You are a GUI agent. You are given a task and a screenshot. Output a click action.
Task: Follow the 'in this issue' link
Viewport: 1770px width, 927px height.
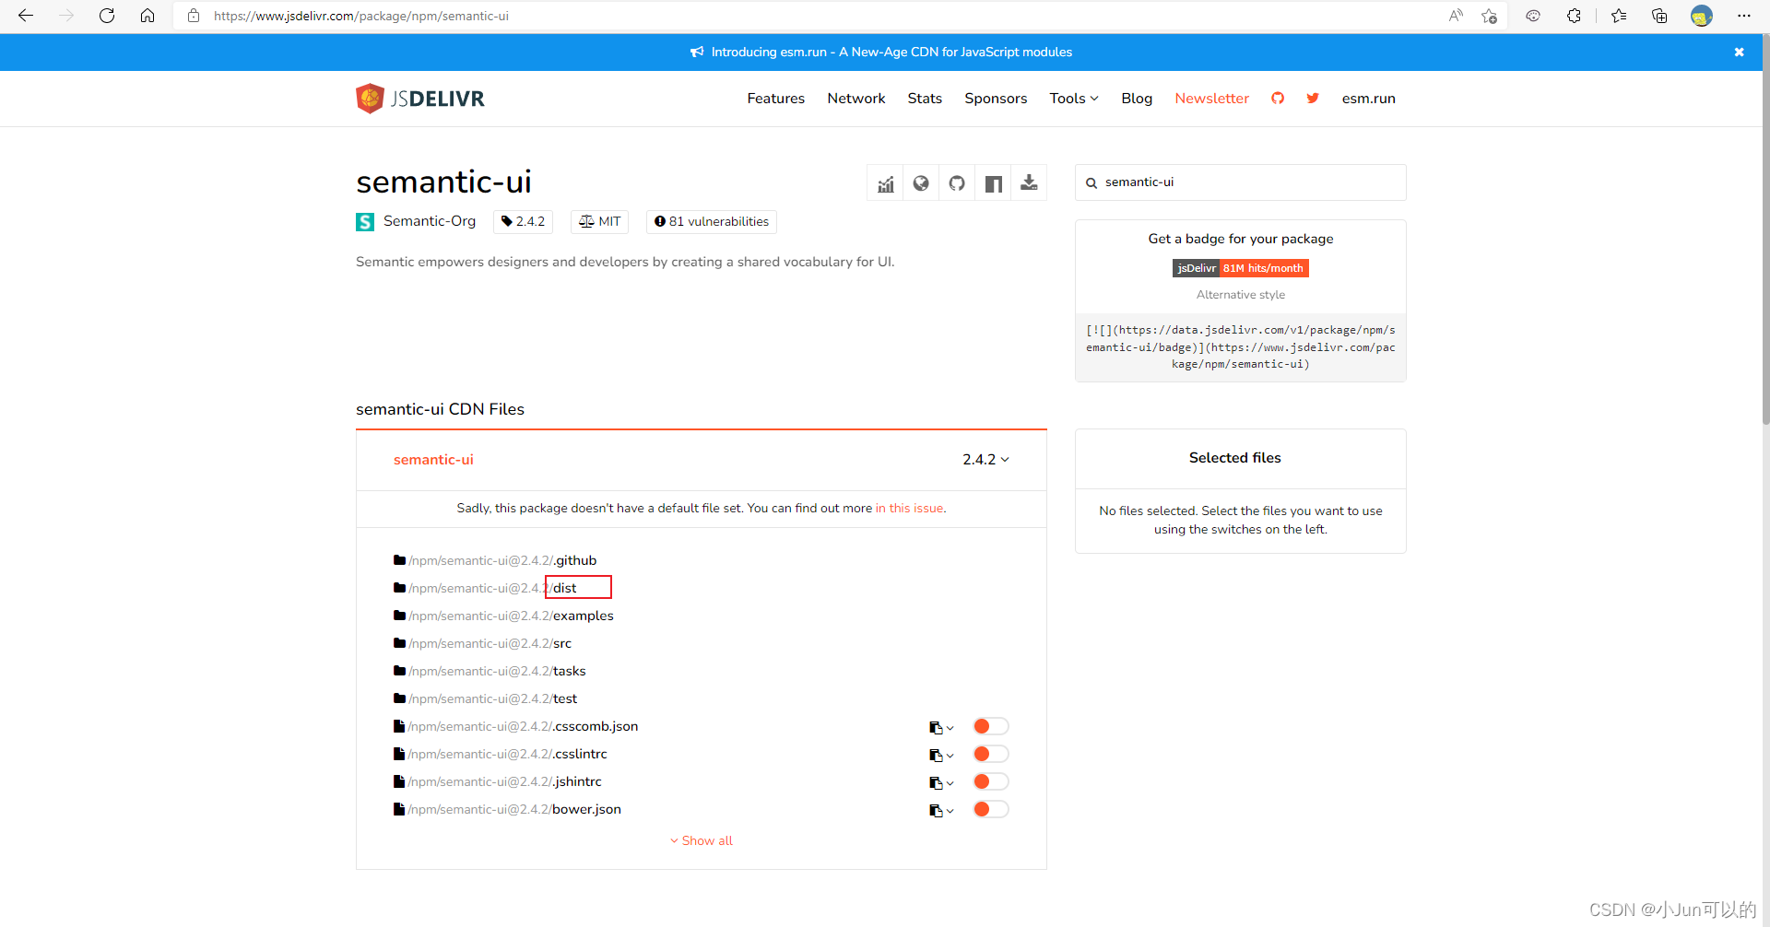click(909, 508)
